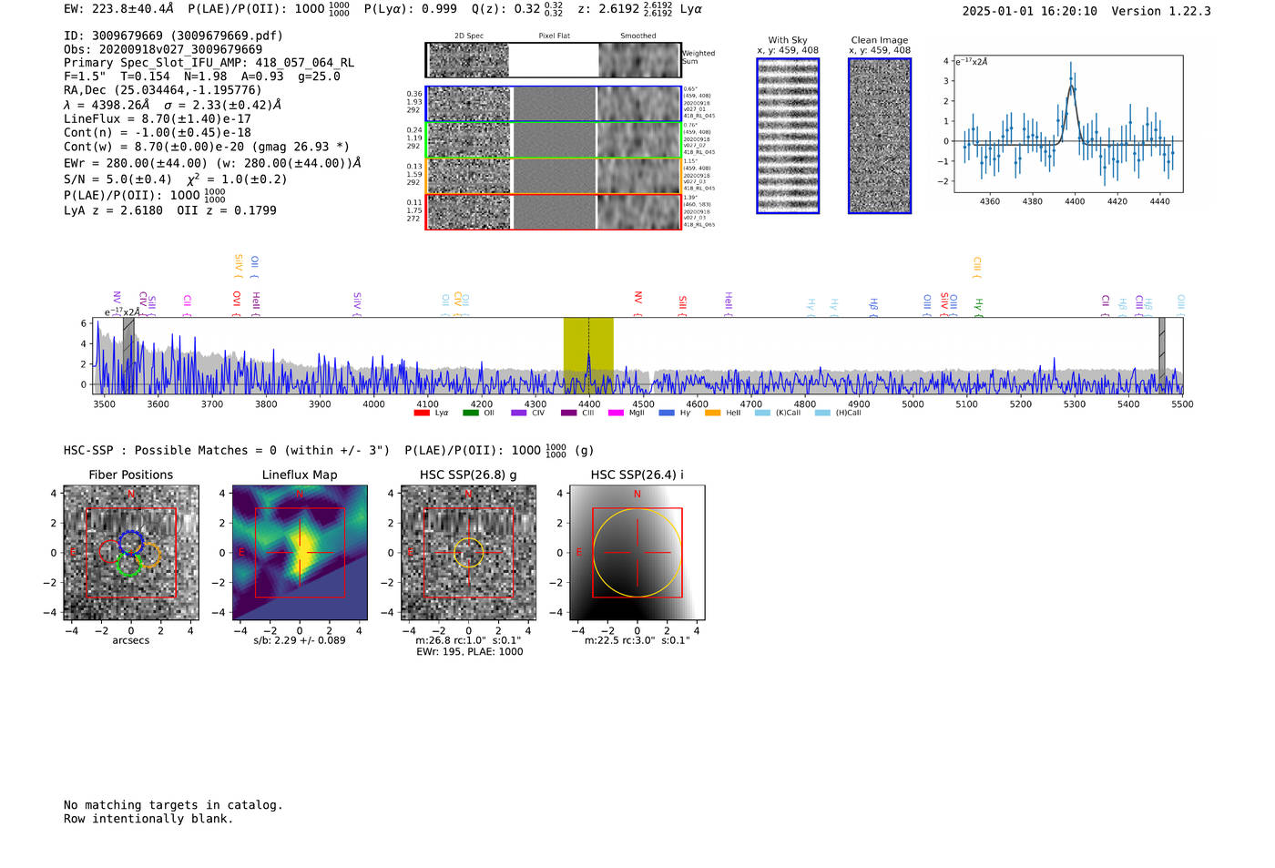Click blue fiber circle in Fiber Positions

(x=131, y=542)
